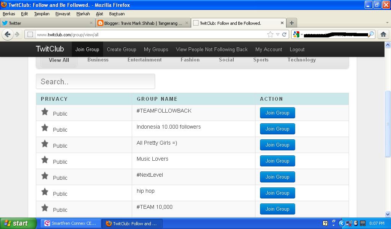The height and width of the screenshot is (229, 391).
Task: Open the Firefox Home button
Action: coord(383,34)
